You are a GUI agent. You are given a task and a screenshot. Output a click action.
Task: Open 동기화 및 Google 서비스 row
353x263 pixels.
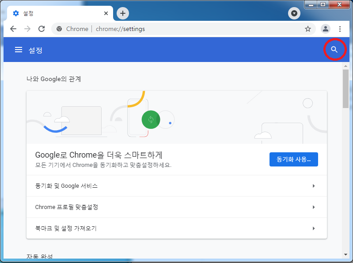177,186
